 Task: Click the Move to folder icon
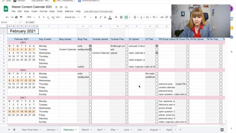61,7
